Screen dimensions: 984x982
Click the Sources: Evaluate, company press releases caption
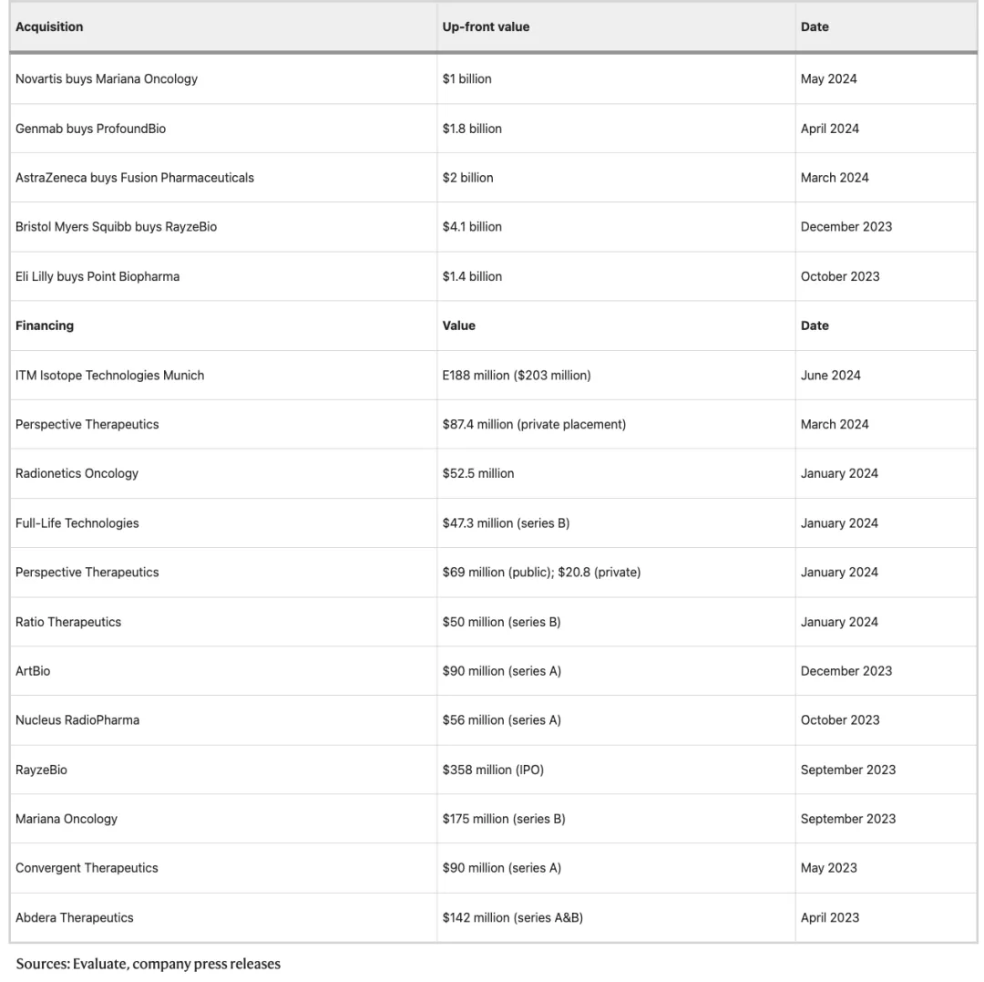click(x=149, y=964)
